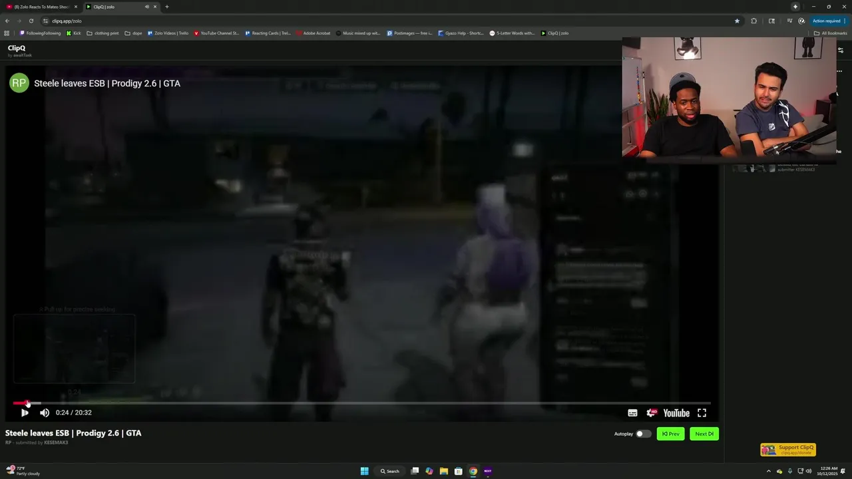Open weather widget showing 72°F
Viewport: 852px width, 479px height.
point(23,471)
